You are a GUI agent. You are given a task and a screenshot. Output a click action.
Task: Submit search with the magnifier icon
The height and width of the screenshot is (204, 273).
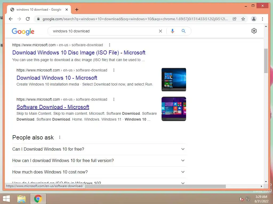pos(183,31)
